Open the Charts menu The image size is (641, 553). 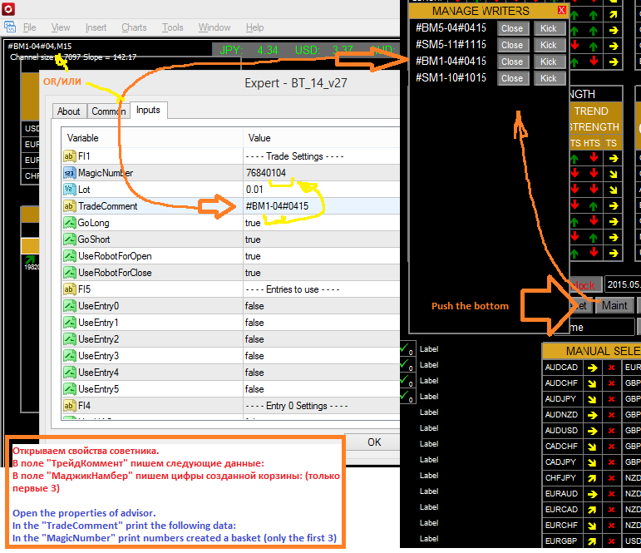pyautogui.click(x=134, y=27)
